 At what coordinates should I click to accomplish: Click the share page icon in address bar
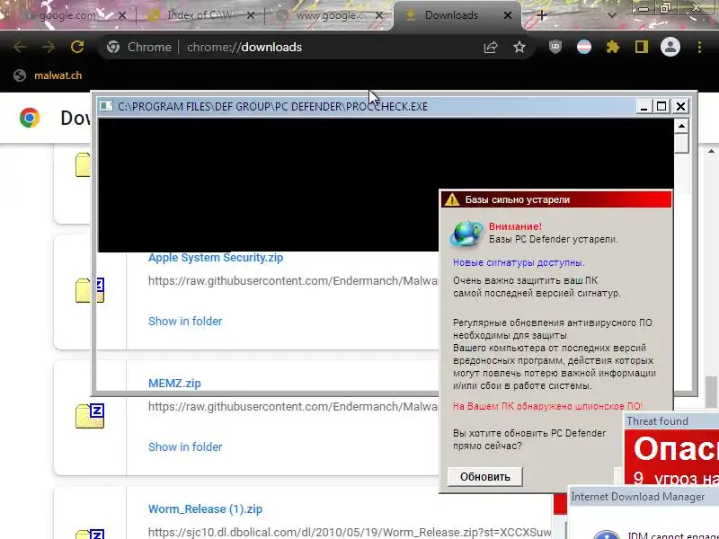pyautogui.click(x=491, y=47)
